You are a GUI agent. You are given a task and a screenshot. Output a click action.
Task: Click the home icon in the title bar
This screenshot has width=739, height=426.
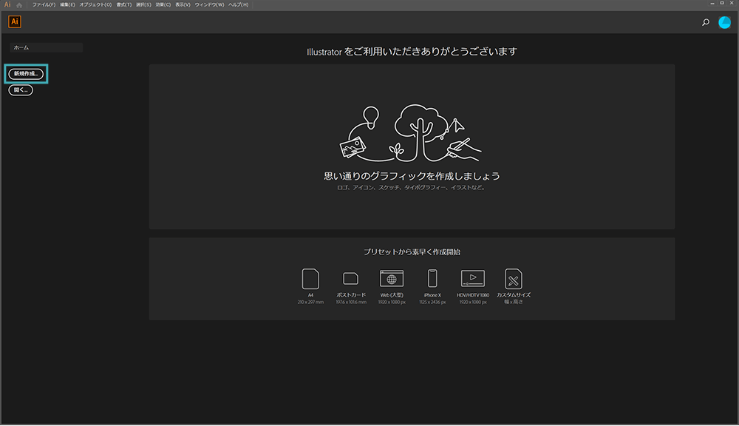tap(19, 4)
